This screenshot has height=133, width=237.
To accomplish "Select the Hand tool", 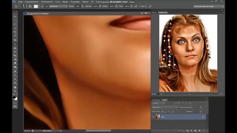I will tap(15, 87).
